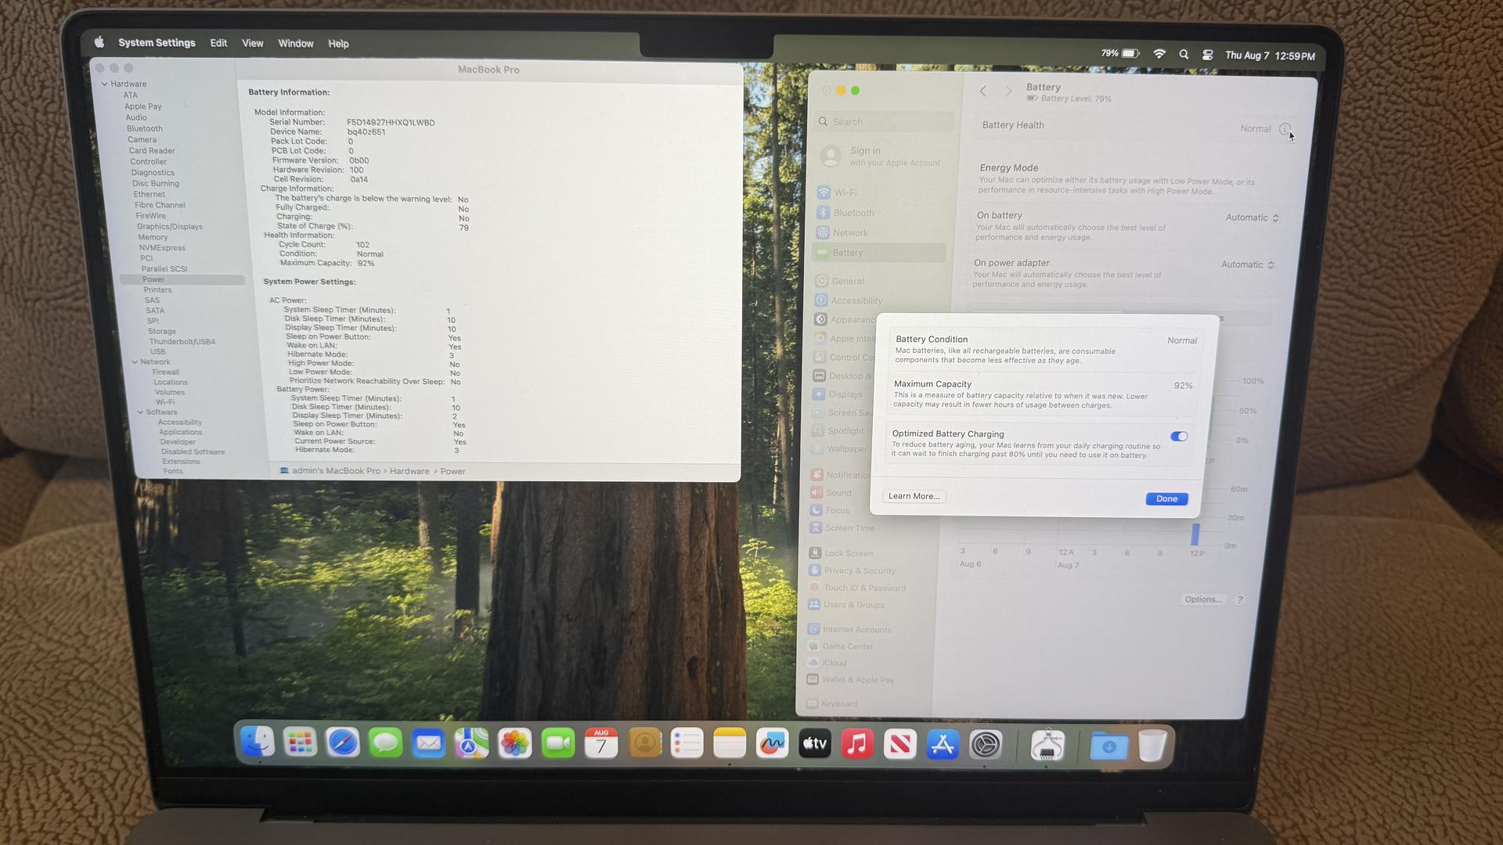Select Battery in System Settings sidebar
The width and height of the screenshot is (1503, 845).
coord(878,253)
